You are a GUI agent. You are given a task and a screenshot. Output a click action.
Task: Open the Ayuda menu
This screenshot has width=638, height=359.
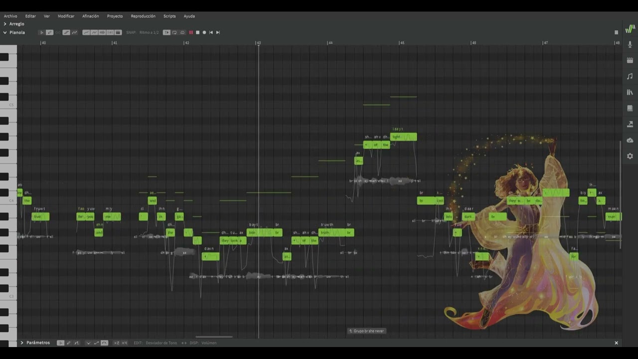click(x=189, y=16)
